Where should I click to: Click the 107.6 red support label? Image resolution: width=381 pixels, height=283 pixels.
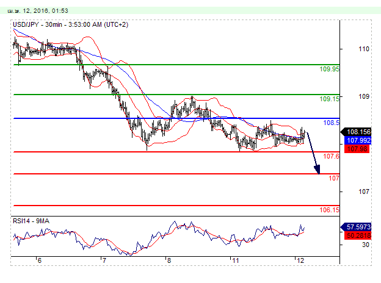[x=331, y=157]
